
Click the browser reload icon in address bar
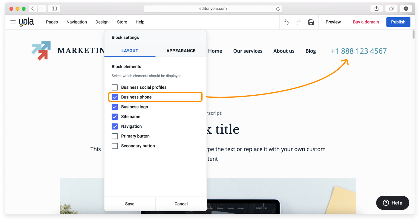(278, 9)
